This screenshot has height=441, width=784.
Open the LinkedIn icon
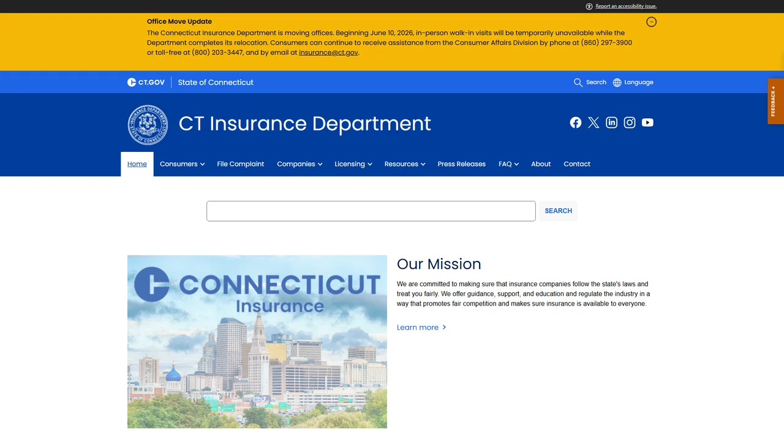point(611,123)
